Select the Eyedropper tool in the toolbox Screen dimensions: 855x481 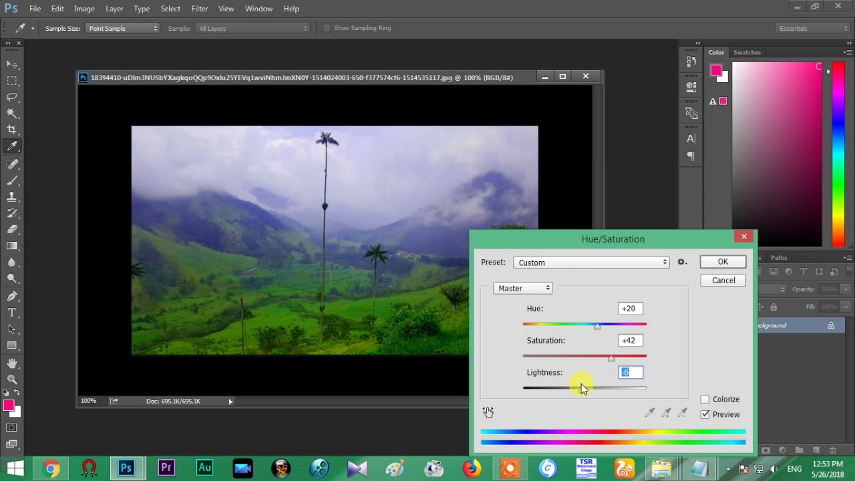tap(12, 146)
